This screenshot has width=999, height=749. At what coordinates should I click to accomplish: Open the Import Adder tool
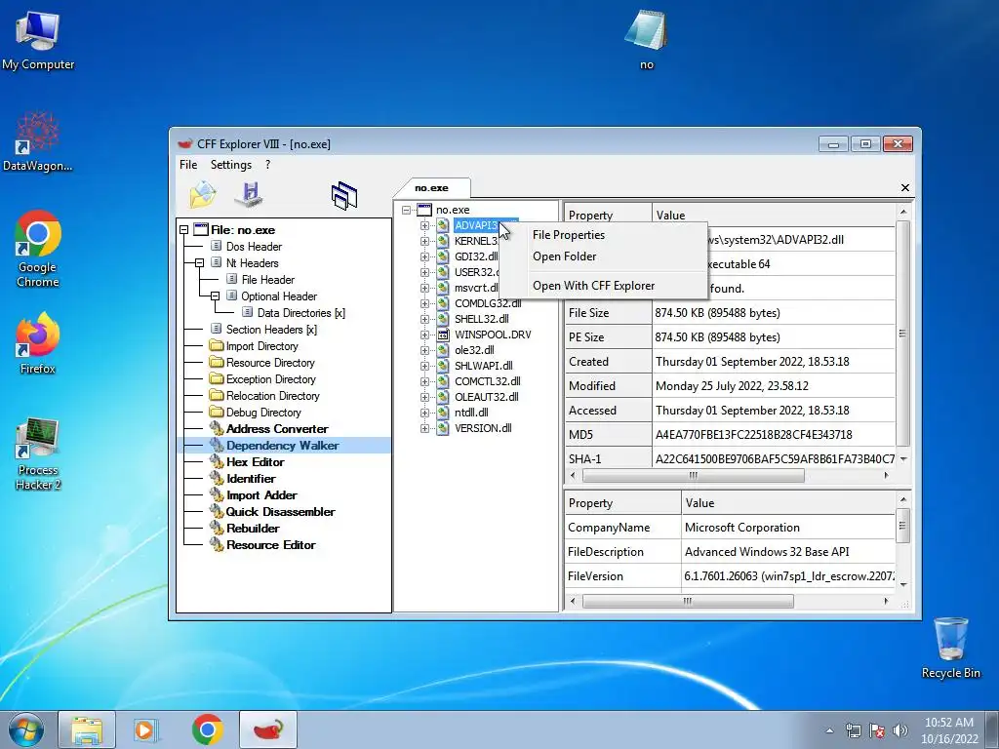coord(261,494)
